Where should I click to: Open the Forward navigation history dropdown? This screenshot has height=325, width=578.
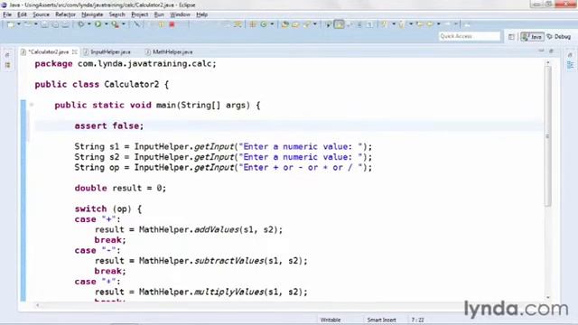coord(456,24)
